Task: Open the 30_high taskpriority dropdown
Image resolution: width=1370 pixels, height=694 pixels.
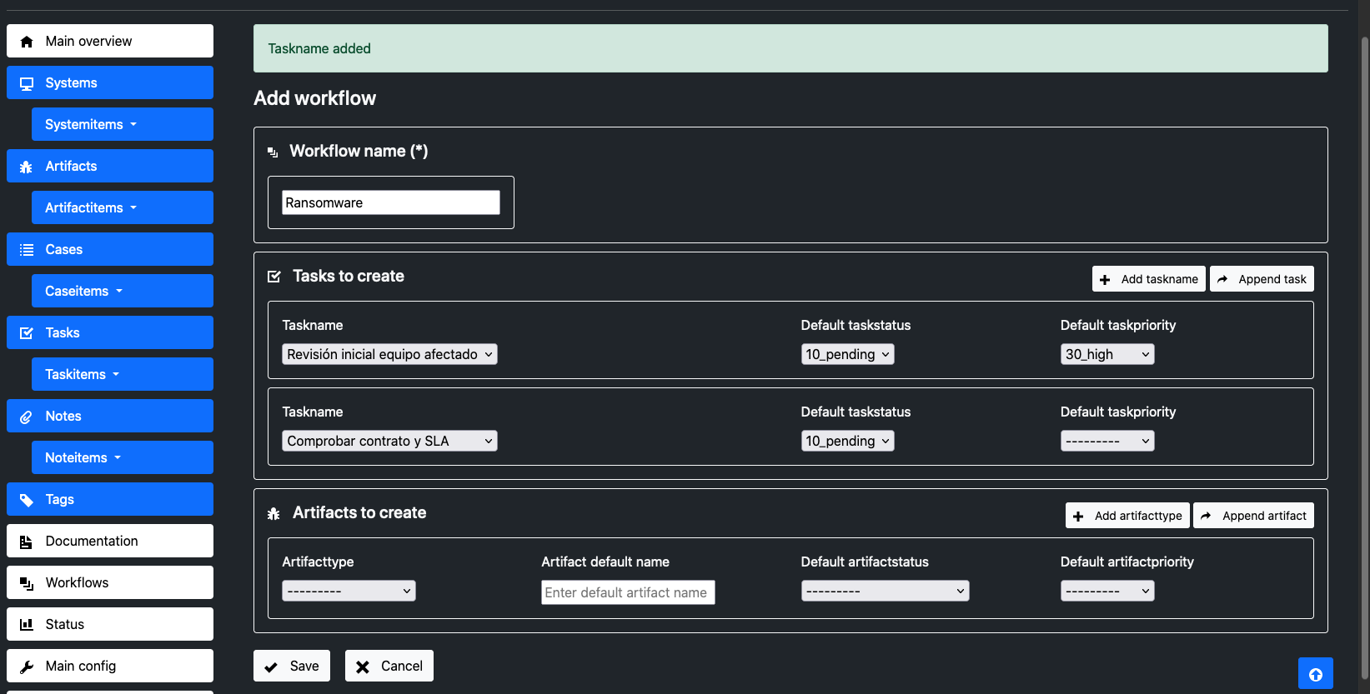Action: 1107,354
